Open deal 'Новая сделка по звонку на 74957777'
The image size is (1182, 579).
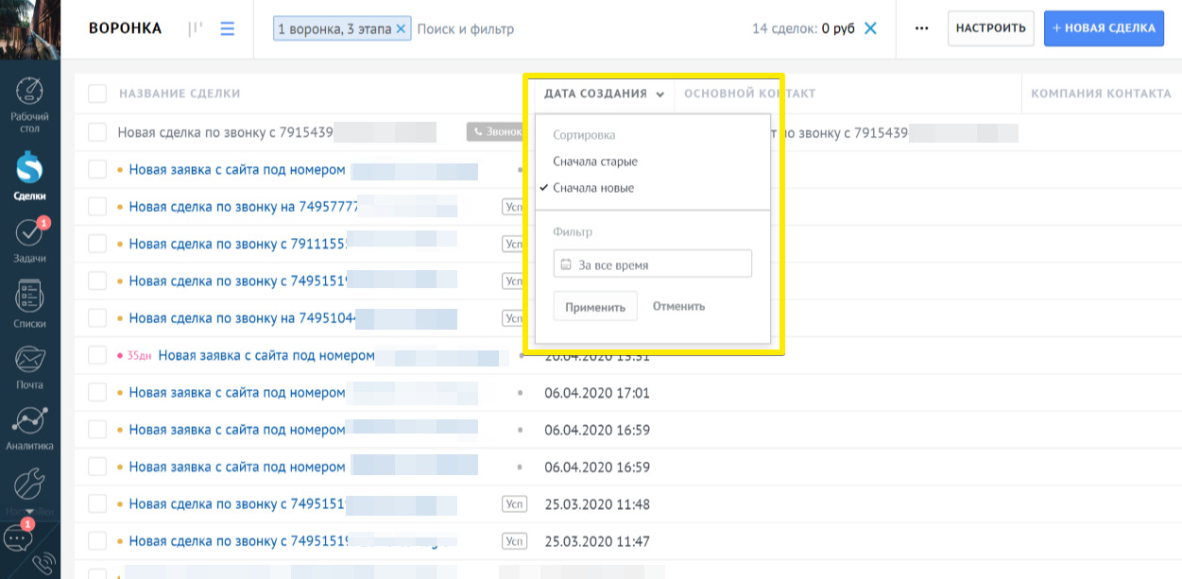[x=244, y=207]
